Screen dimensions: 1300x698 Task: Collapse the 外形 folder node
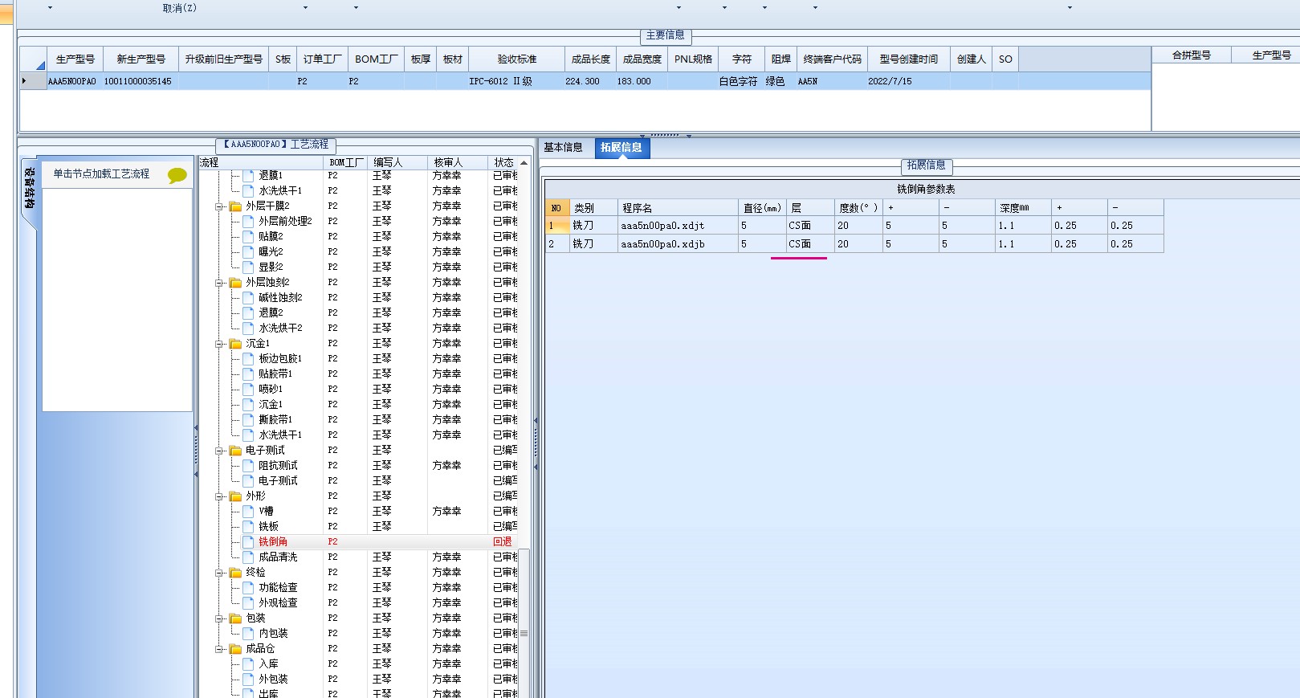tap(219, 496)
